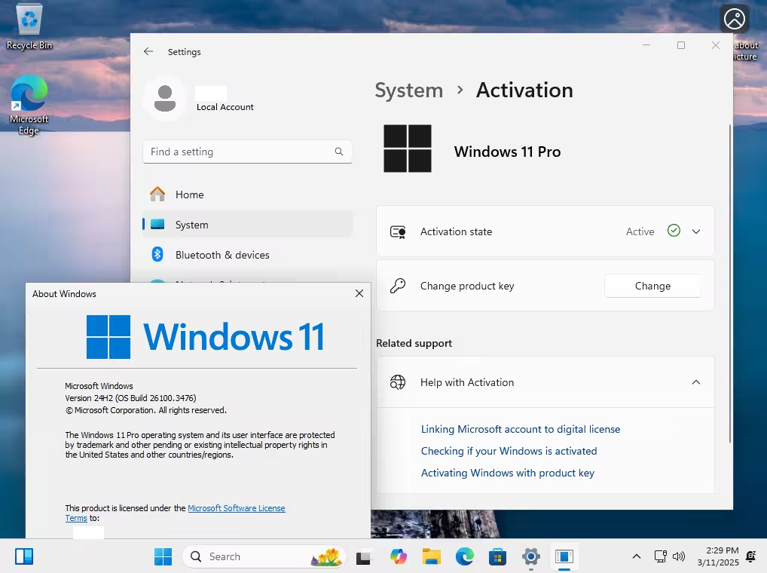Click the Find a setting search field
The image size is (767, 573).
click(x=248, y=152)
